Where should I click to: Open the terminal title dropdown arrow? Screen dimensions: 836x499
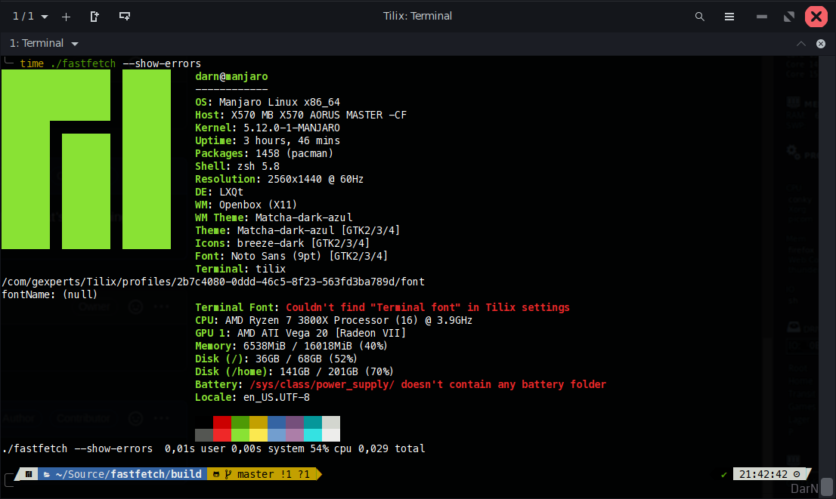pos(73,43)
